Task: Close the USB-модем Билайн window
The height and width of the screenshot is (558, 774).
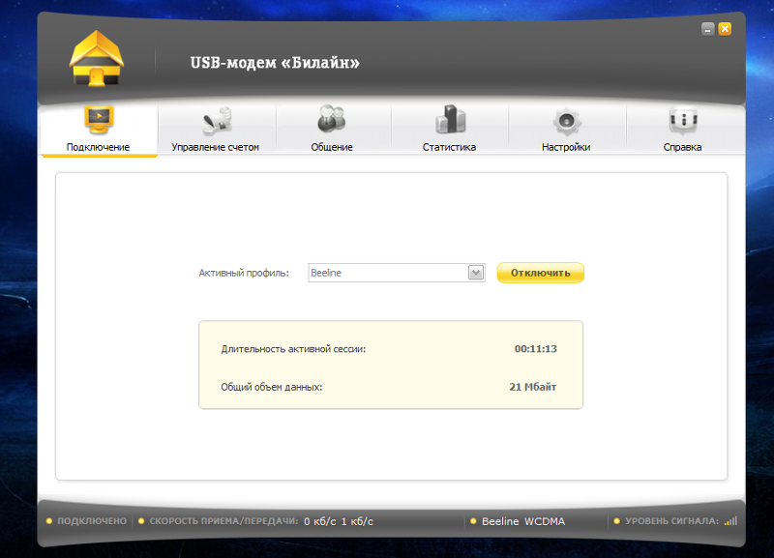Action: tap(725, 29)
